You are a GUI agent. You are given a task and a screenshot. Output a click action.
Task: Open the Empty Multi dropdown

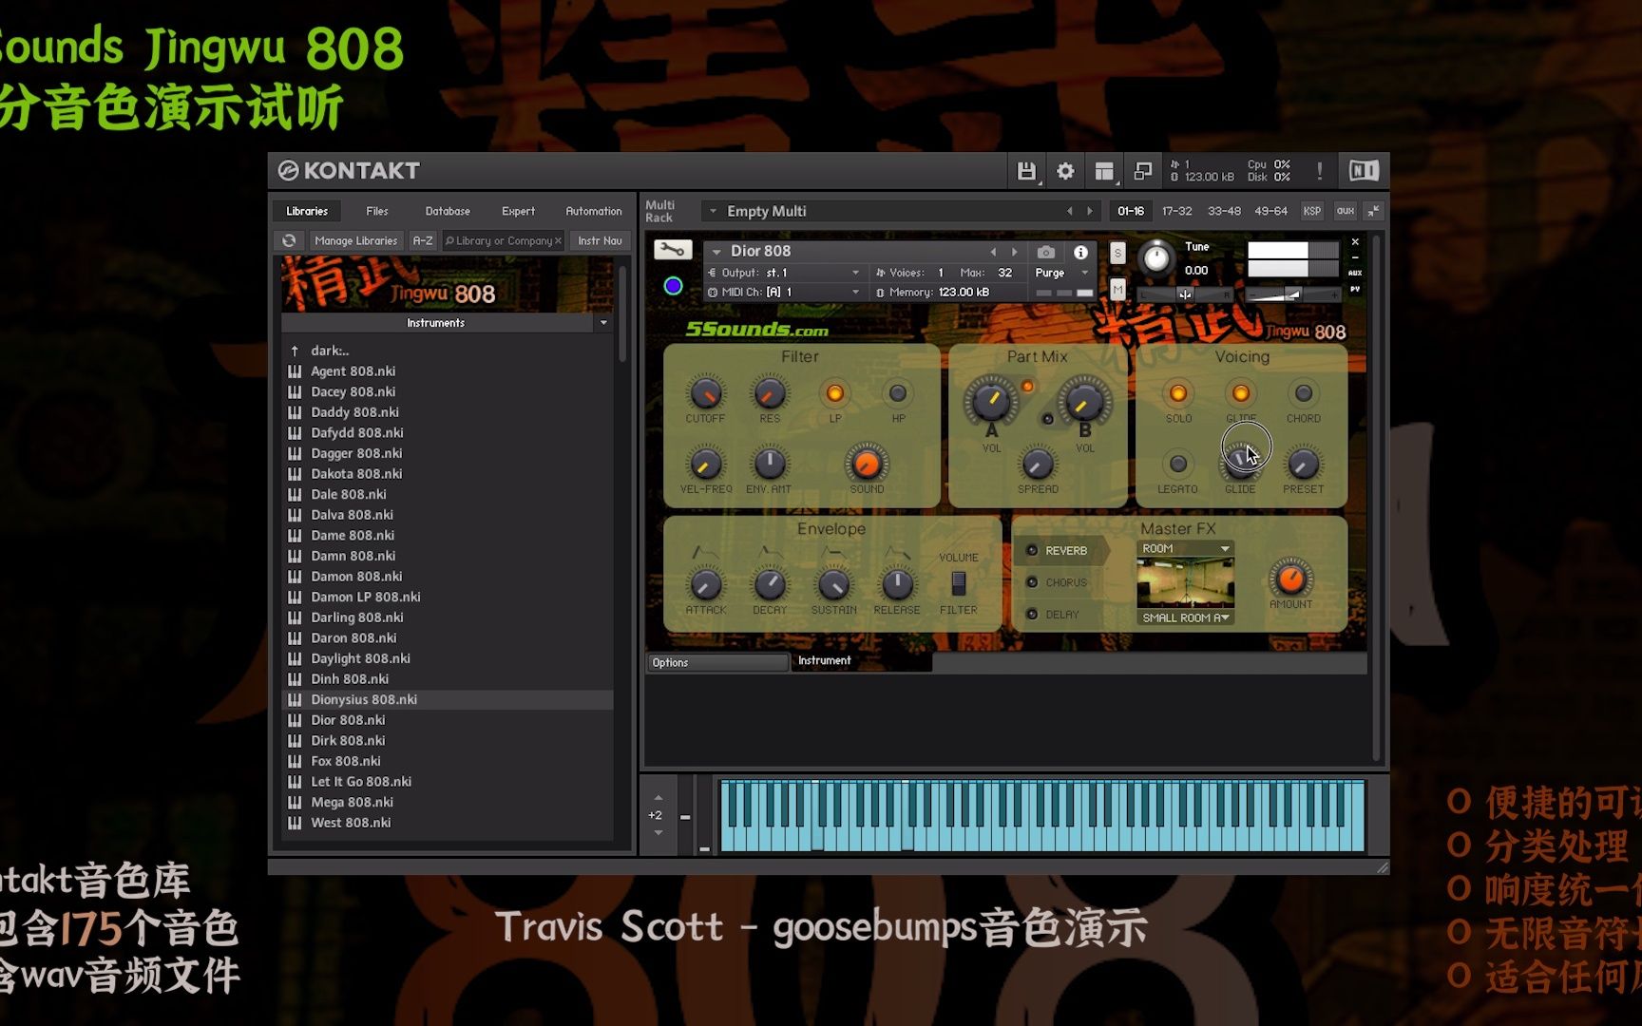click(713, 211)
